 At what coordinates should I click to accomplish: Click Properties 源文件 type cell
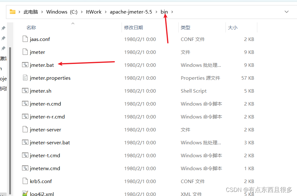[x=200, y=78]
